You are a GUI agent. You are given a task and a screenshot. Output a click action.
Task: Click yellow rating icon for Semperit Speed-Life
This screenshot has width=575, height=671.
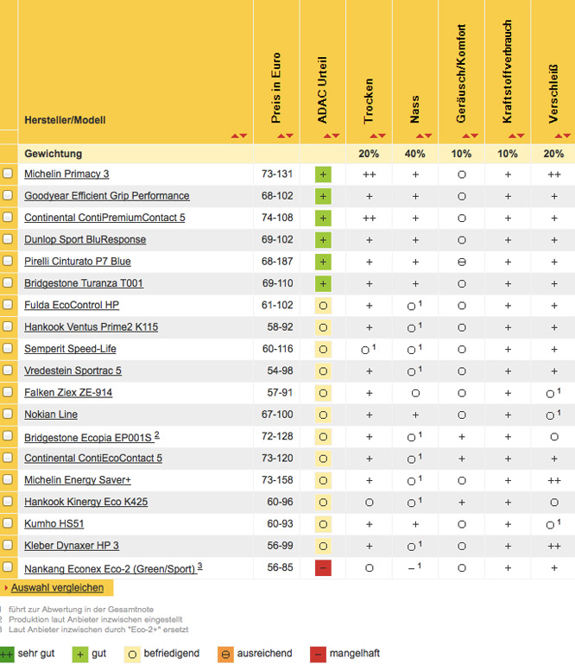click(323, 349)
